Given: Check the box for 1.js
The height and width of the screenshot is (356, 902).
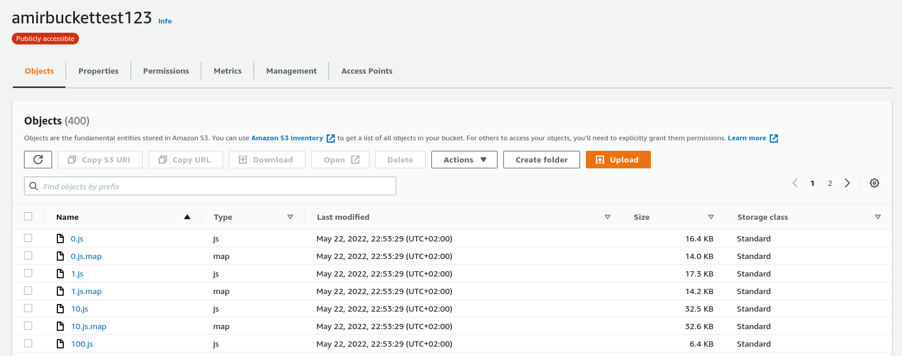Looking at the screenshot, I should [x=28, y=273].
